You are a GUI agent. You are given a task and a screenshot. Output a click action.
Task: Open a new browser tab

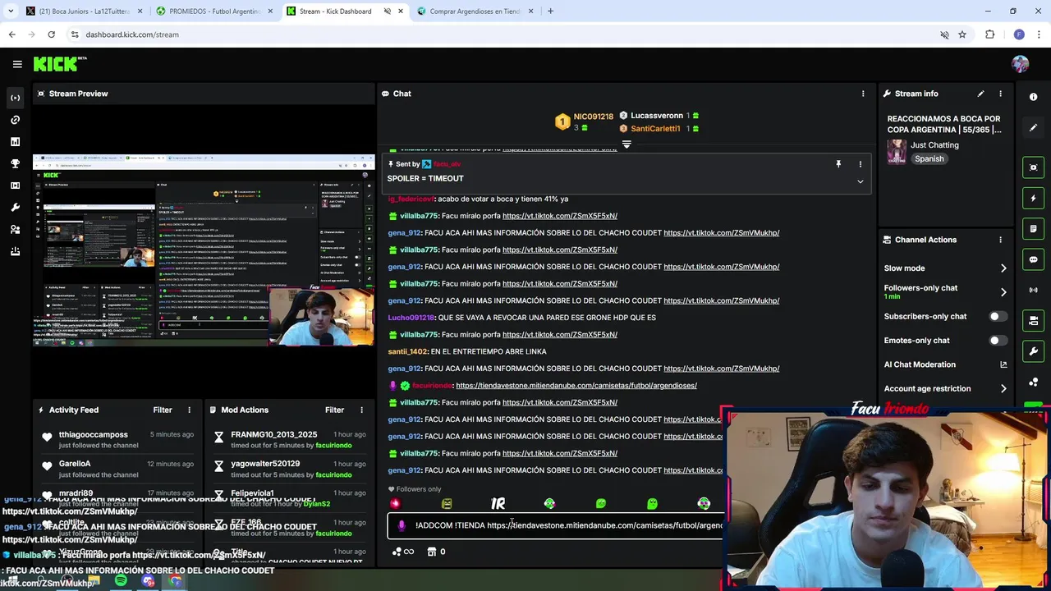pos(550,11)
